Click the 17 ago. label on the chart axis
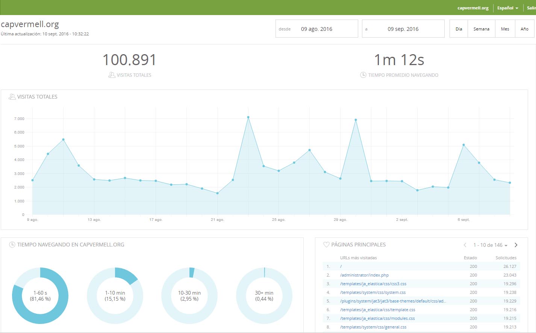This screenshot has width=536, height=333. point(156,220)
